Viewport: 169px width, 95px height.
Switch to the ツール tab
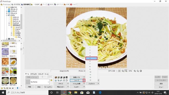pos(47,74)
